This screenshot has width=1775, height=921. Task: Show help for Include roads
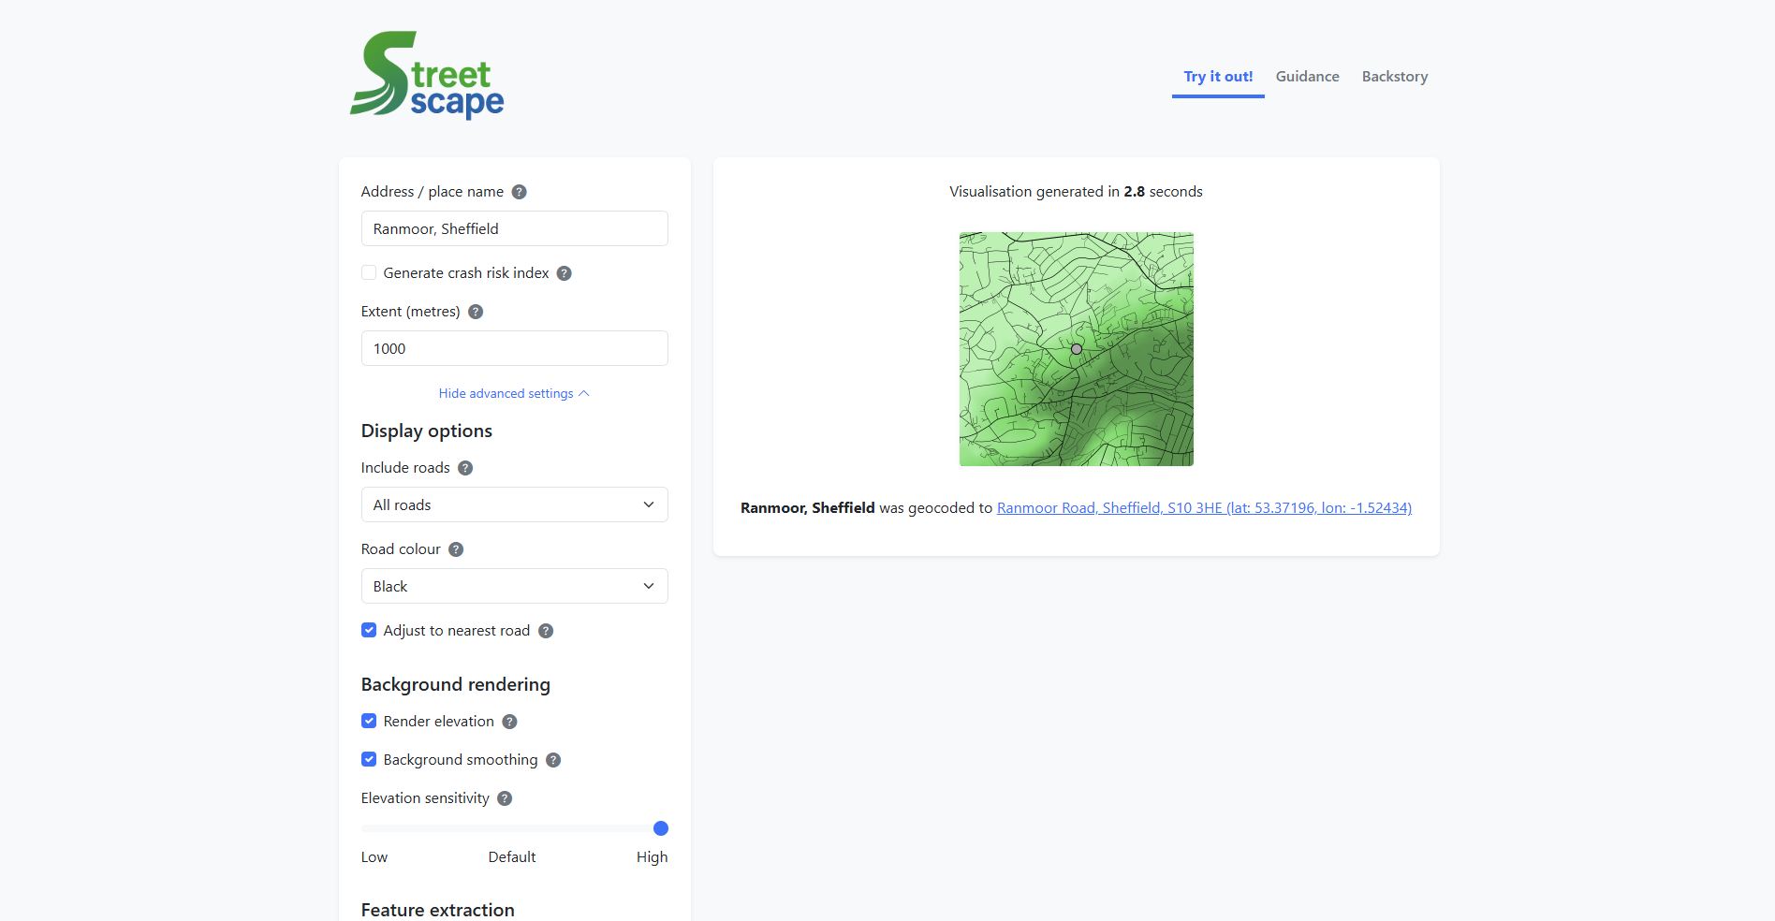tap(465, 468)
